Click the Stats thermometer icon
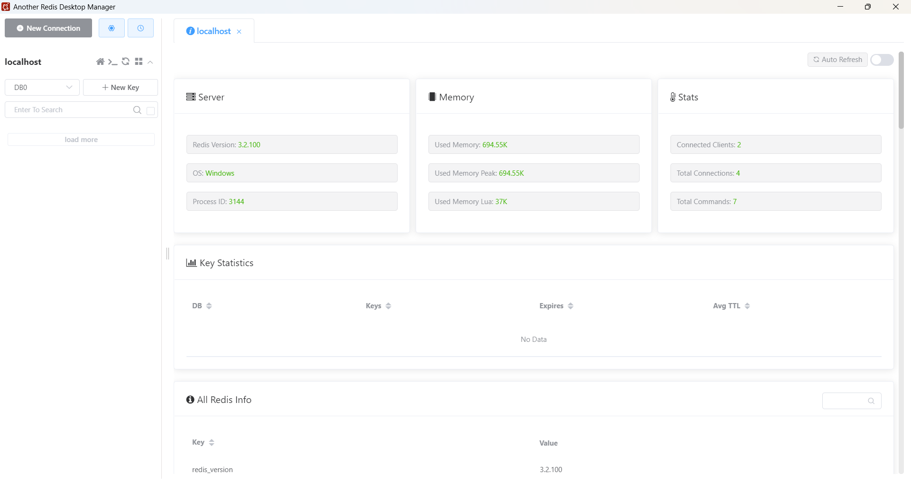This screenshot has width=911, height=483. coord(673,97)
